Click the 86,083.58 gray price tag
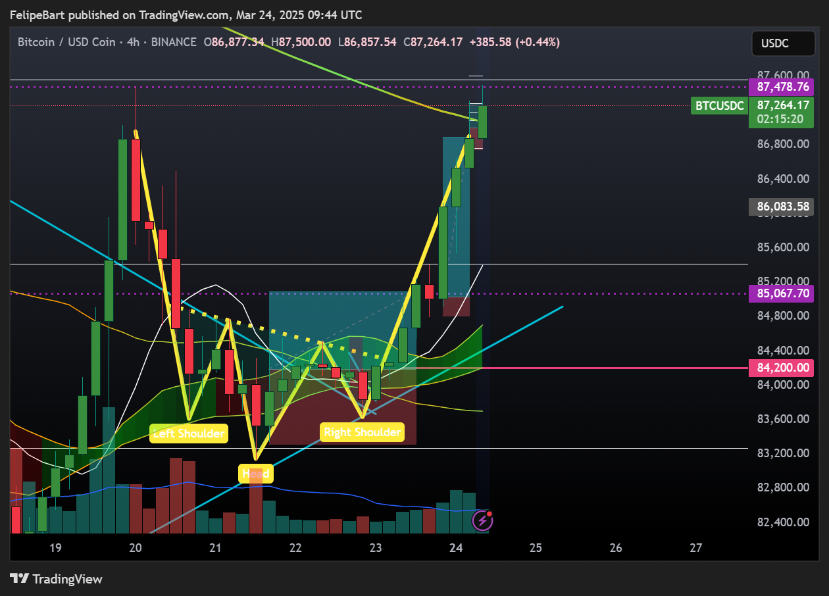The height and width of the screenshot is (596, 829). pos(782,207)
